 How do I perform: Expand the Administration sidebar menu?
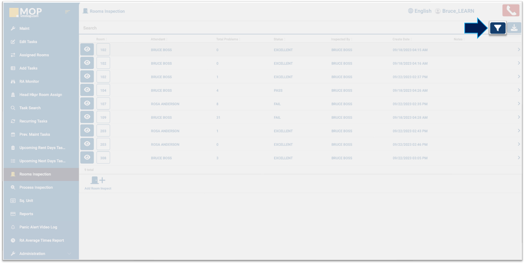click(32, 254)
